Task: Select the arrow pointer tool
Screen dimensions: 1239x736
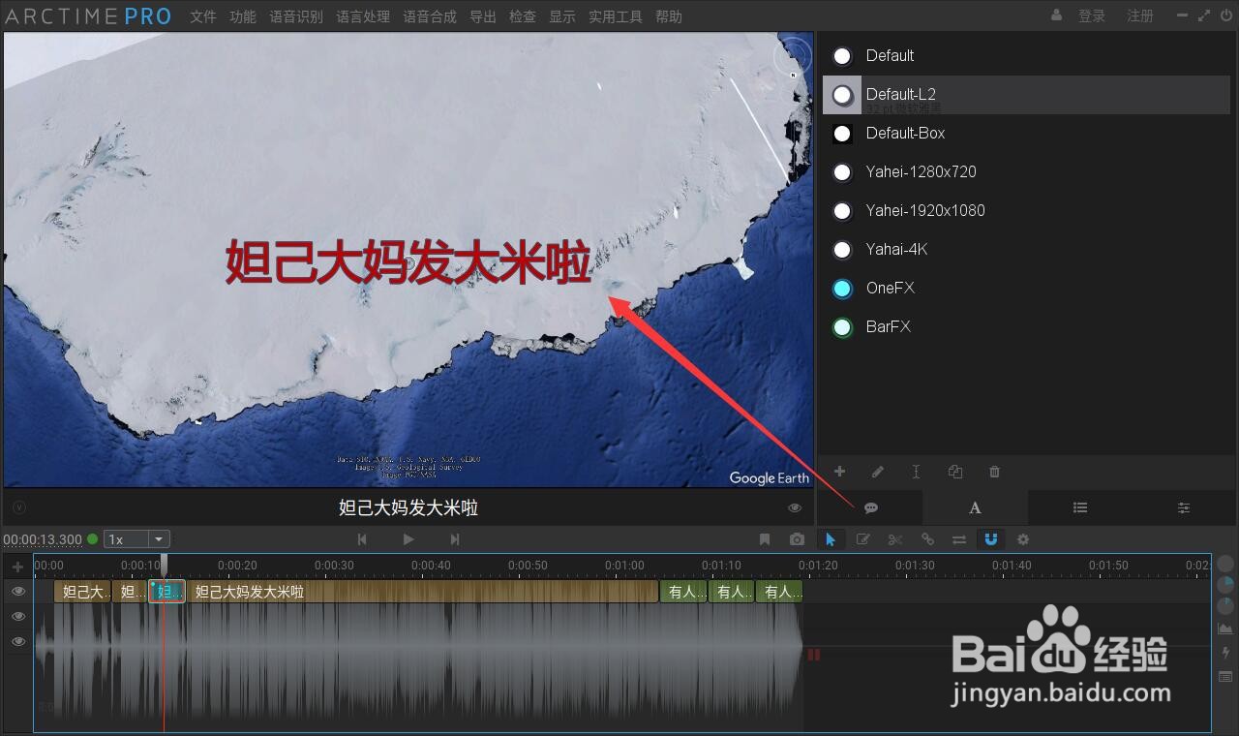Action: (830, 539)
